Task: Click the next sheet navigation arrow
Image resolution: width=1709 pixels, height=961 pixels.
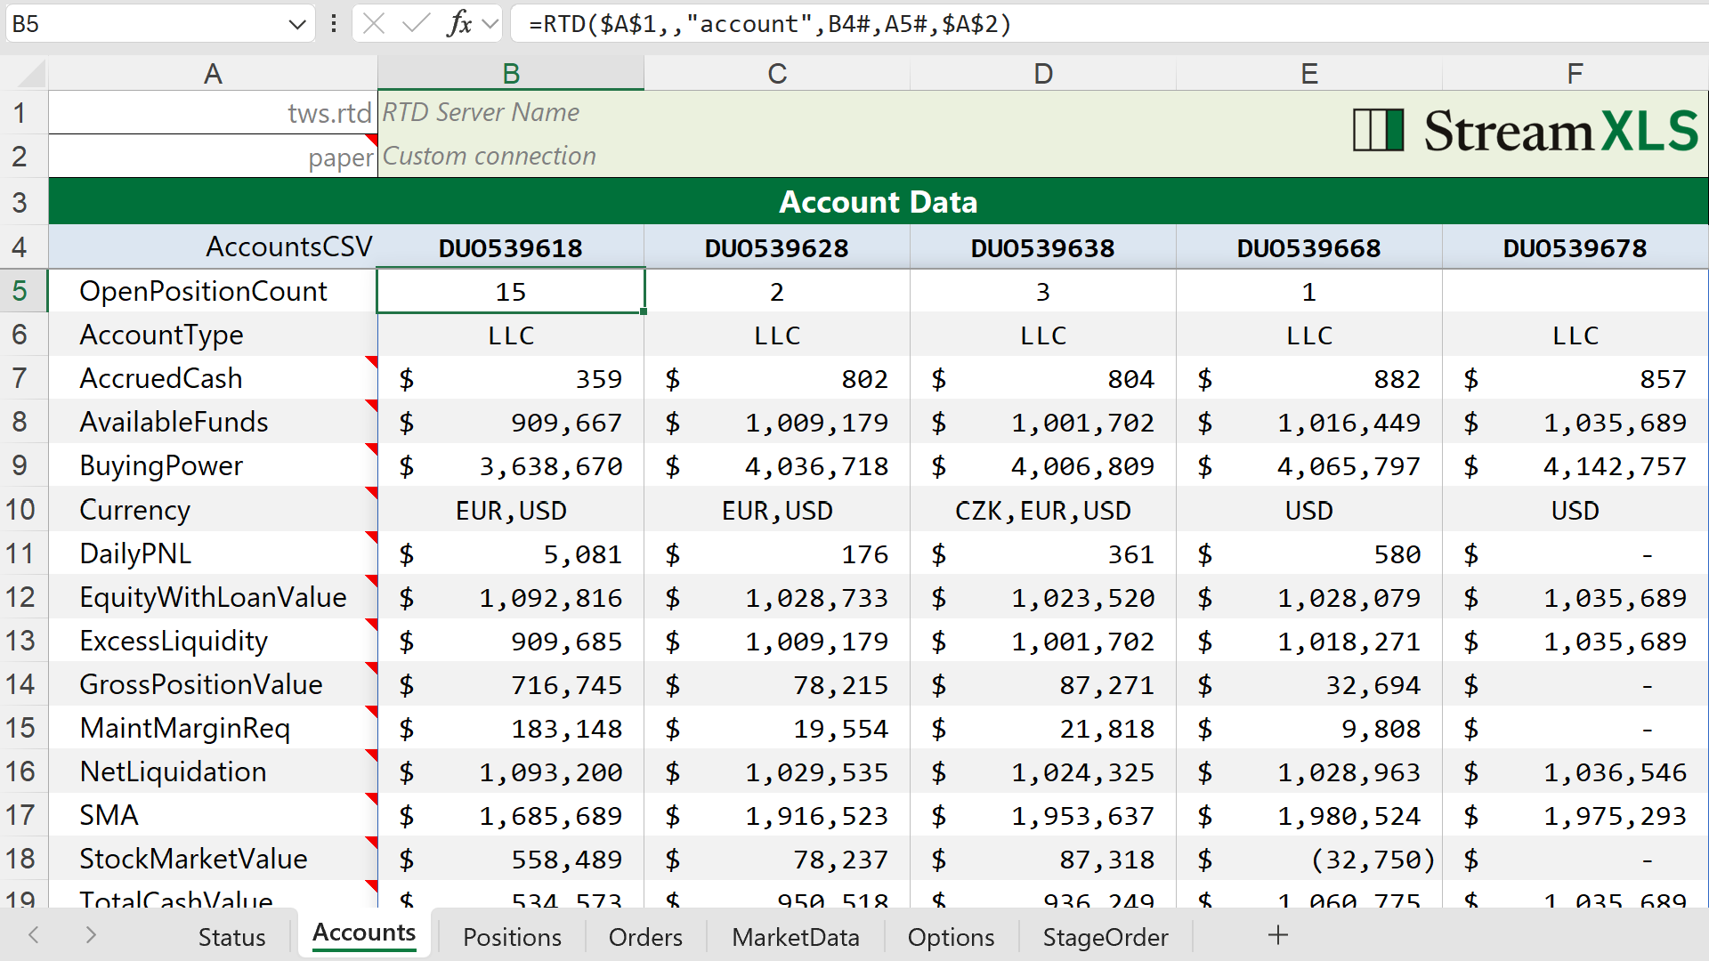Action: click(x=91, y=935)
